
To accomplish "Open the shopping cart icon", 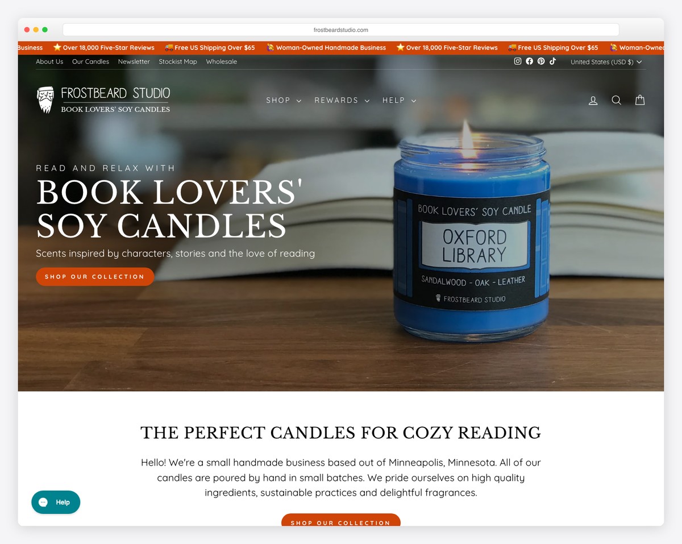I will coord(640,100).
